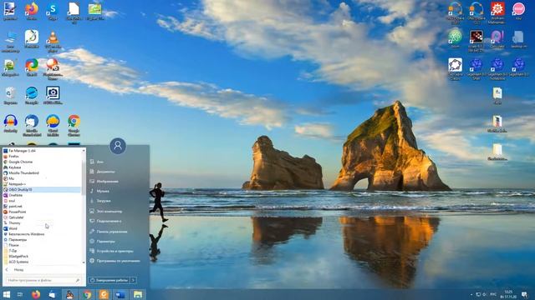Open Параметры in right pane of Start menu
Screen dimensions: 535x300
(x=105, y=241)
